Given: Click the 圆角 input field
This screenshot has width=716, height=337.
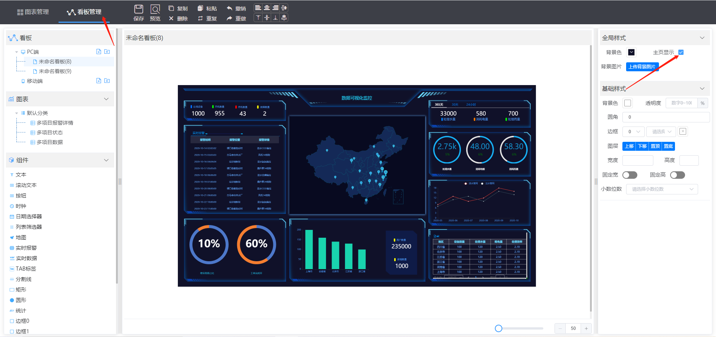Looking at the screenshot, I should pos(666,117).
